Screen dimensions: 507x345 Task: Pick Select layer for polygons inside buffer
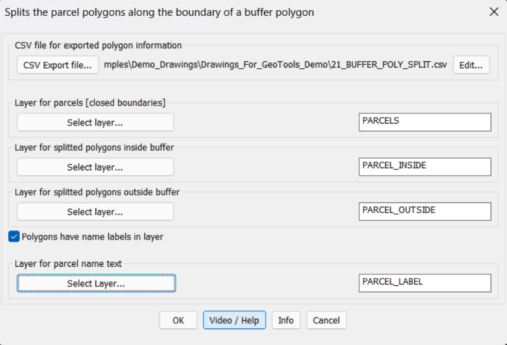point(95,167)
